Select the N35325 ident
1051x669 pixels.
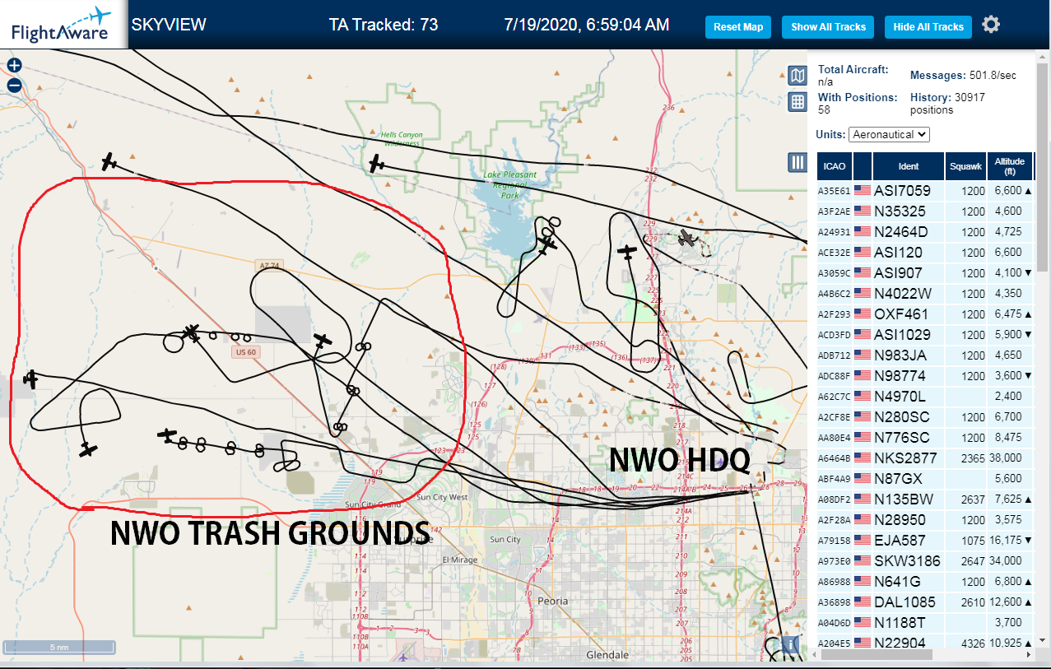[x=900, y=211]
